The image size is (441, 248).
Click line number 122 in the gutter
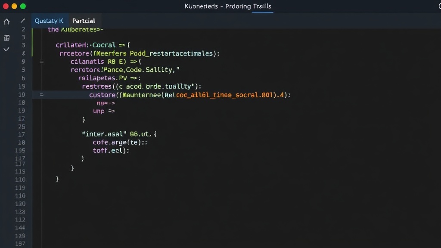[20, 220]
